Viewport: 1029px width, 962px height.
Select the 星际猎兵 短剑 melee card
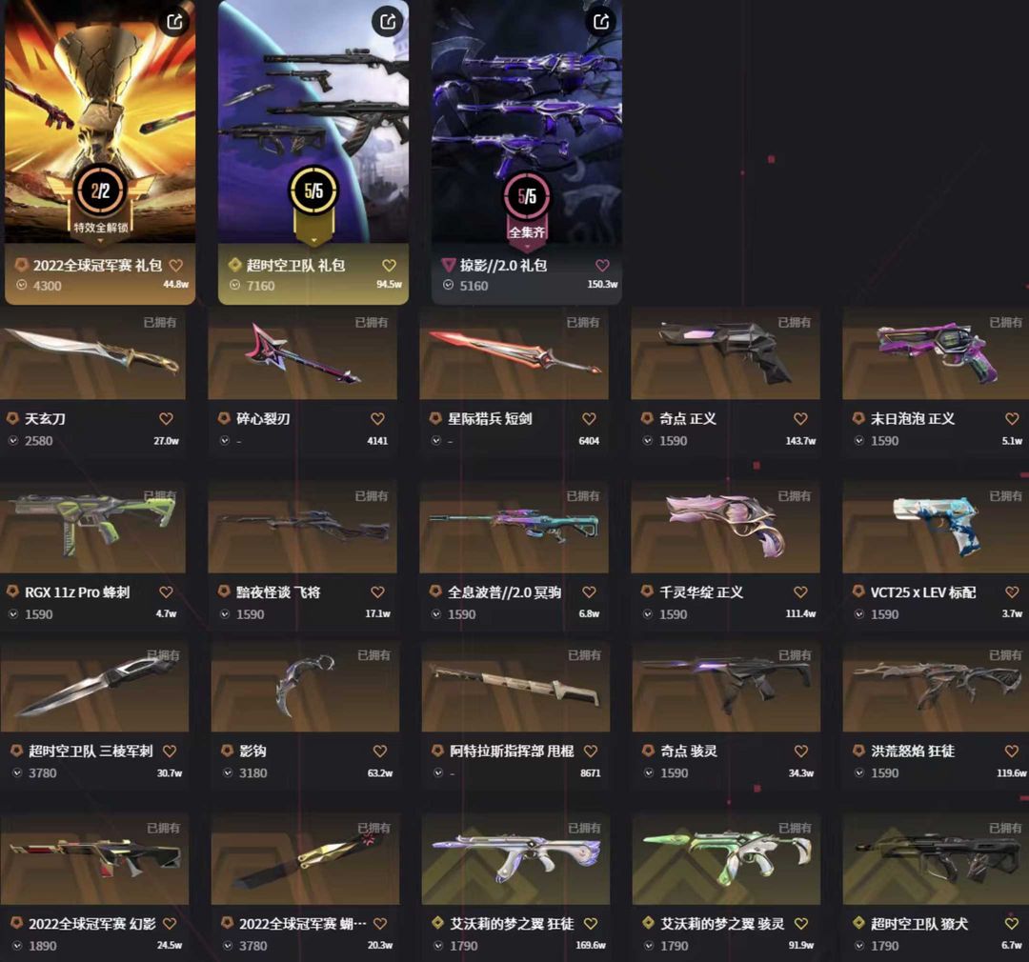[514, 381]
